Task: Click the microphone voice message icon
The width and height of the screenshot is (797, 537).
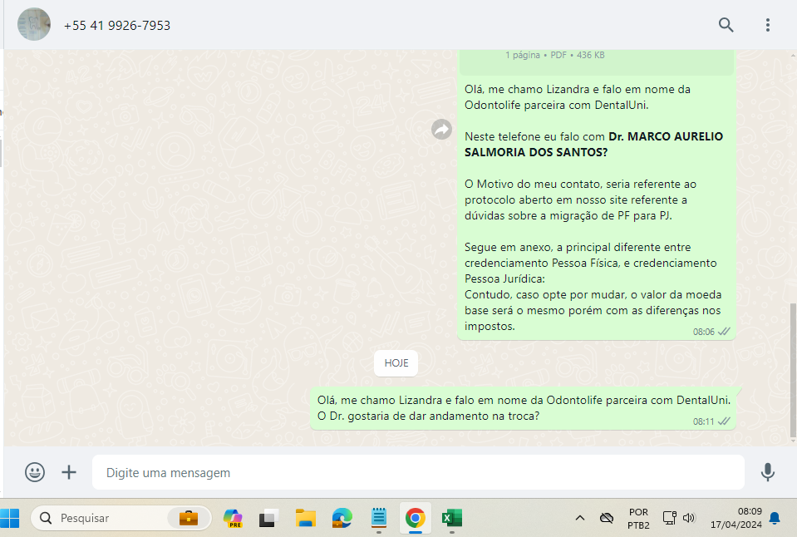Action: pyautogui.click(x=768, y=472)
